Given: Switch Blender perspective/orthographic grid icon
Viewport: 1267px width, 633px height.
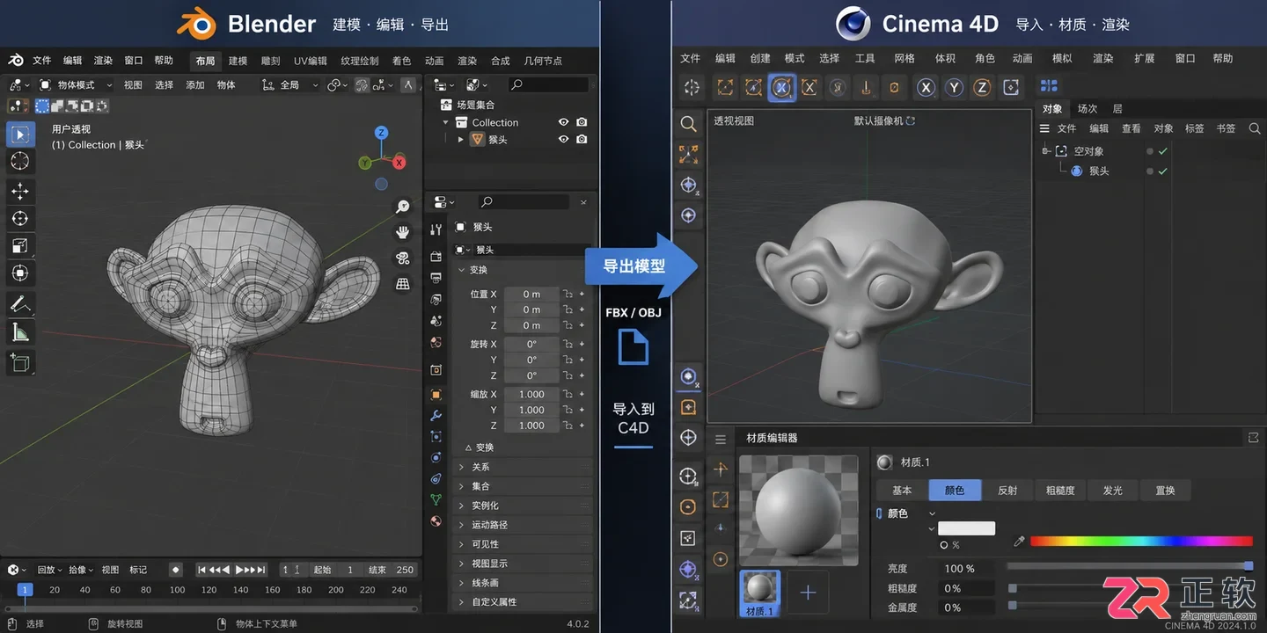Looking at the screenshot, I should coord(403,283).
